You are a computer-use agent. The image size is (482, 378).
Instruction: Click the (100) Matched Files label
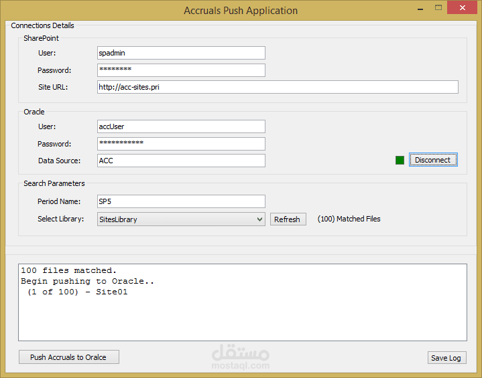pyautogui.click(x=349, y=219)
